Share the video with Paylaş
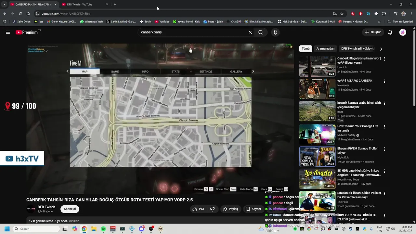 tap(230, 209)
